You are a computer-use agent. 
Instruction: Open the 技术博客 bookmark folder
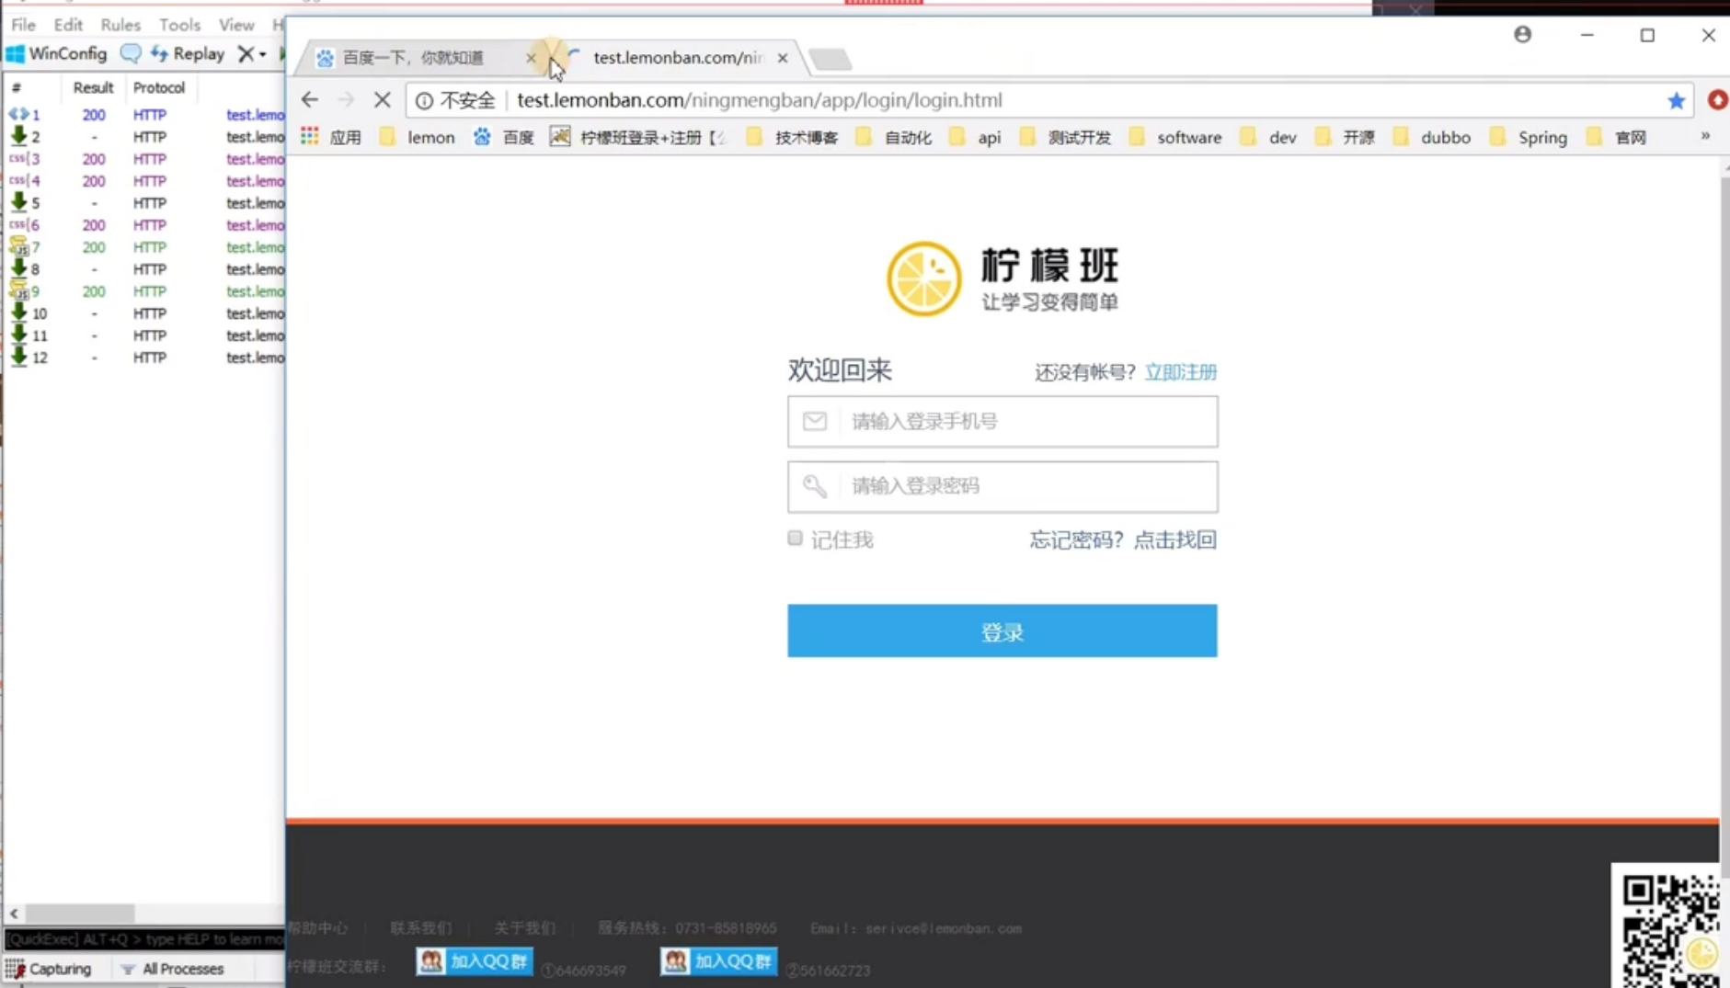point(793,137)
